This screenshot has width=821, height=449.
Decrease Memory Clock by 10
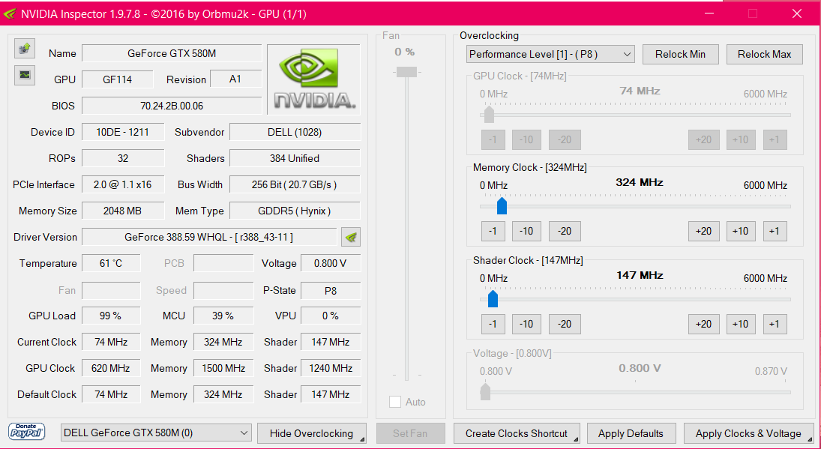coord(526,231)
